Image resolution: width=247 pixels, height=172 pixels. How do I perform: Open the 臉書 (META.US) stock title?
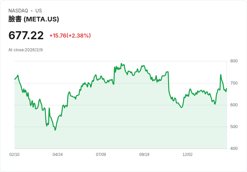pos(34,19)
